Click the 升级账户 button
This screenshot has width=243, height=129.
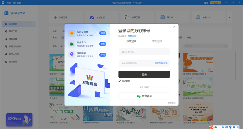[x=216, y=3]
